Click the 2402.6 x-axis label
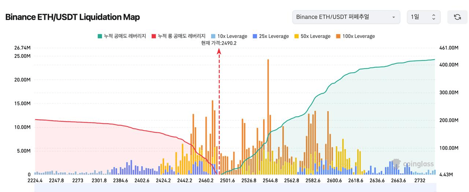469x192 pixels. (x=142, y=180)
